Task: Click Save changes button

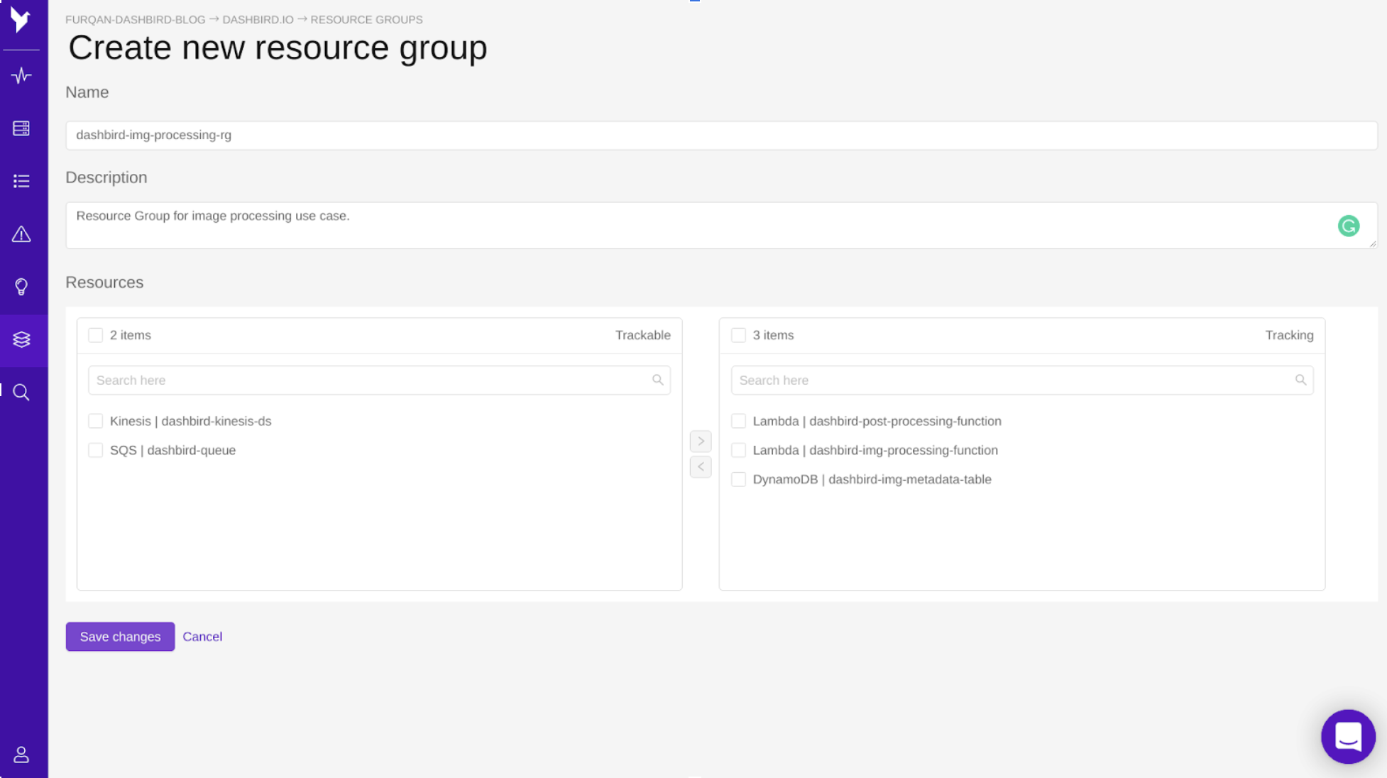Action: 120,637
